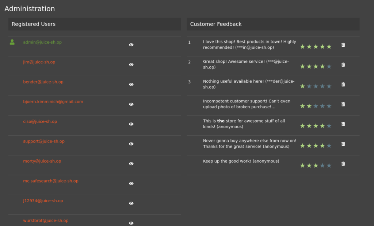The height and width of the screenshot is (226, 374).
Task: Show details for J12934@juice-sh.op user
Action: 131,203
